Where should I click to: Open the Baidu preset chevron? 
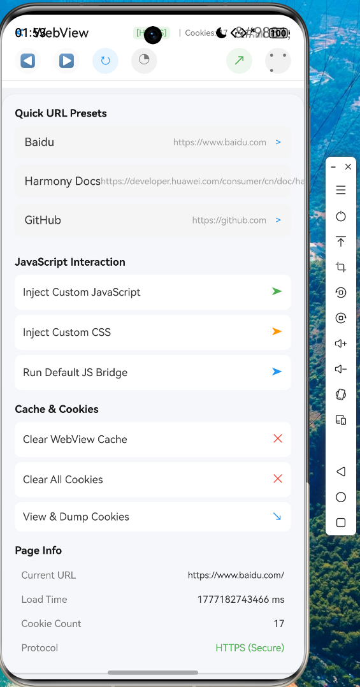click(x=278, y=142)
